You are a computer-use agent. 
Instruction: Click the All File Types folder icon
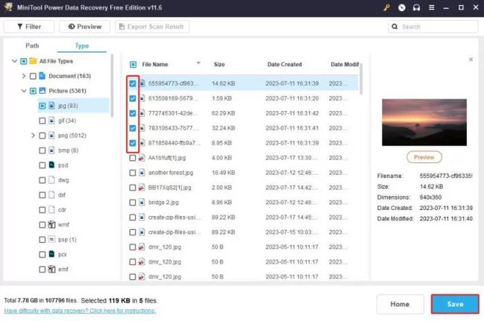tap(33, 61)
